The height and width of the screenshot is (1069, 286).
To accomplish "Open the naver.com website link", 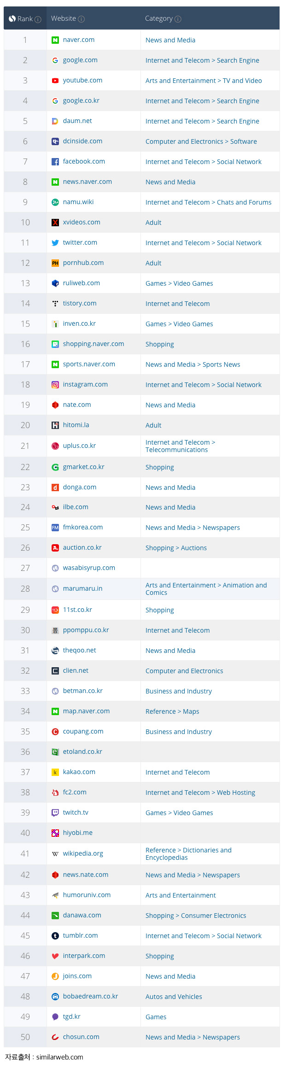I will click(x=79, y=40).
